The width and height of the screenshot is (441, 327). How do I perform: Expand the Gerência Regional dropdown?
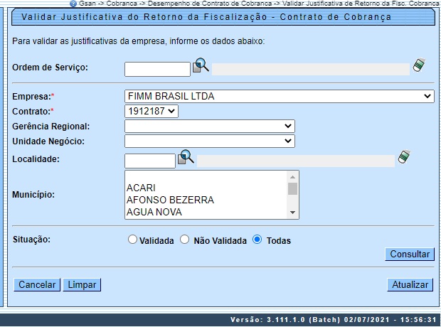210,127
